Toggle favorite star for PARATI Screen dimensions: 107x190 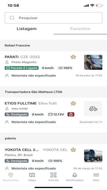pos(73,57)
